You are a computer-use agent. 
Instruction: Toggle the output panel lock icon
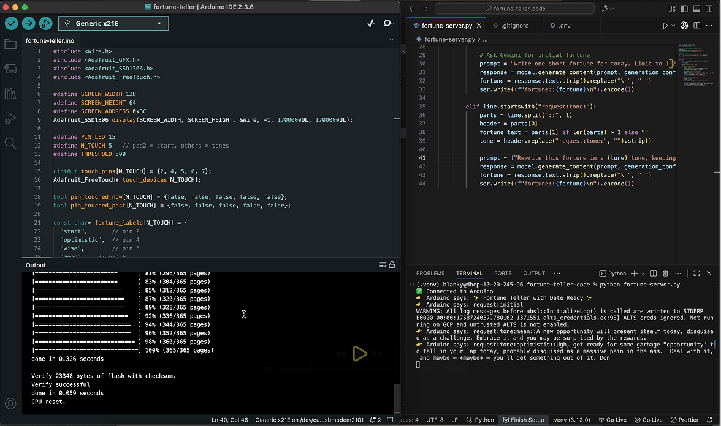pos(392,265)
